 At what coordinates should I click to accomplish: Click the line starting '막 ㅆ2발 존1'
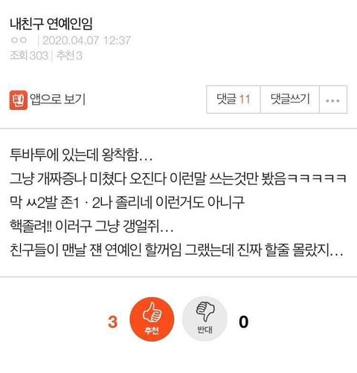(127, 202)
